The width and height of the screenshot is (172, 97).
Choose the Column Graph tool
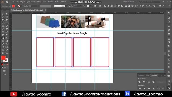coord(7,47)
